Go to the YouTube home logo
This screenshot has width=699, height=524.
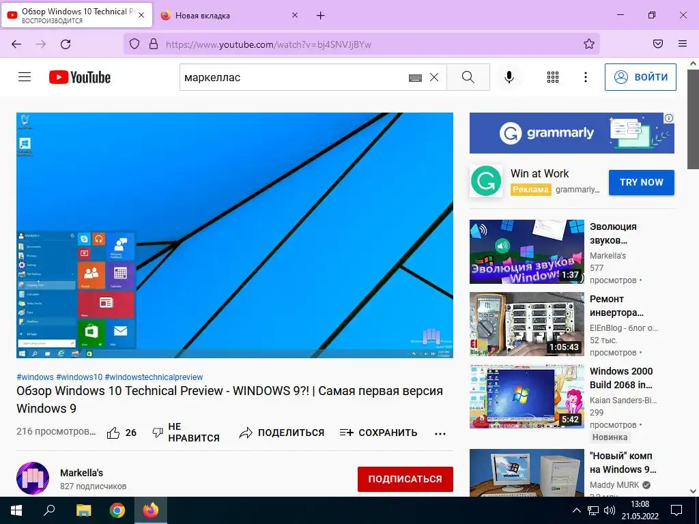tap(80, 77)
